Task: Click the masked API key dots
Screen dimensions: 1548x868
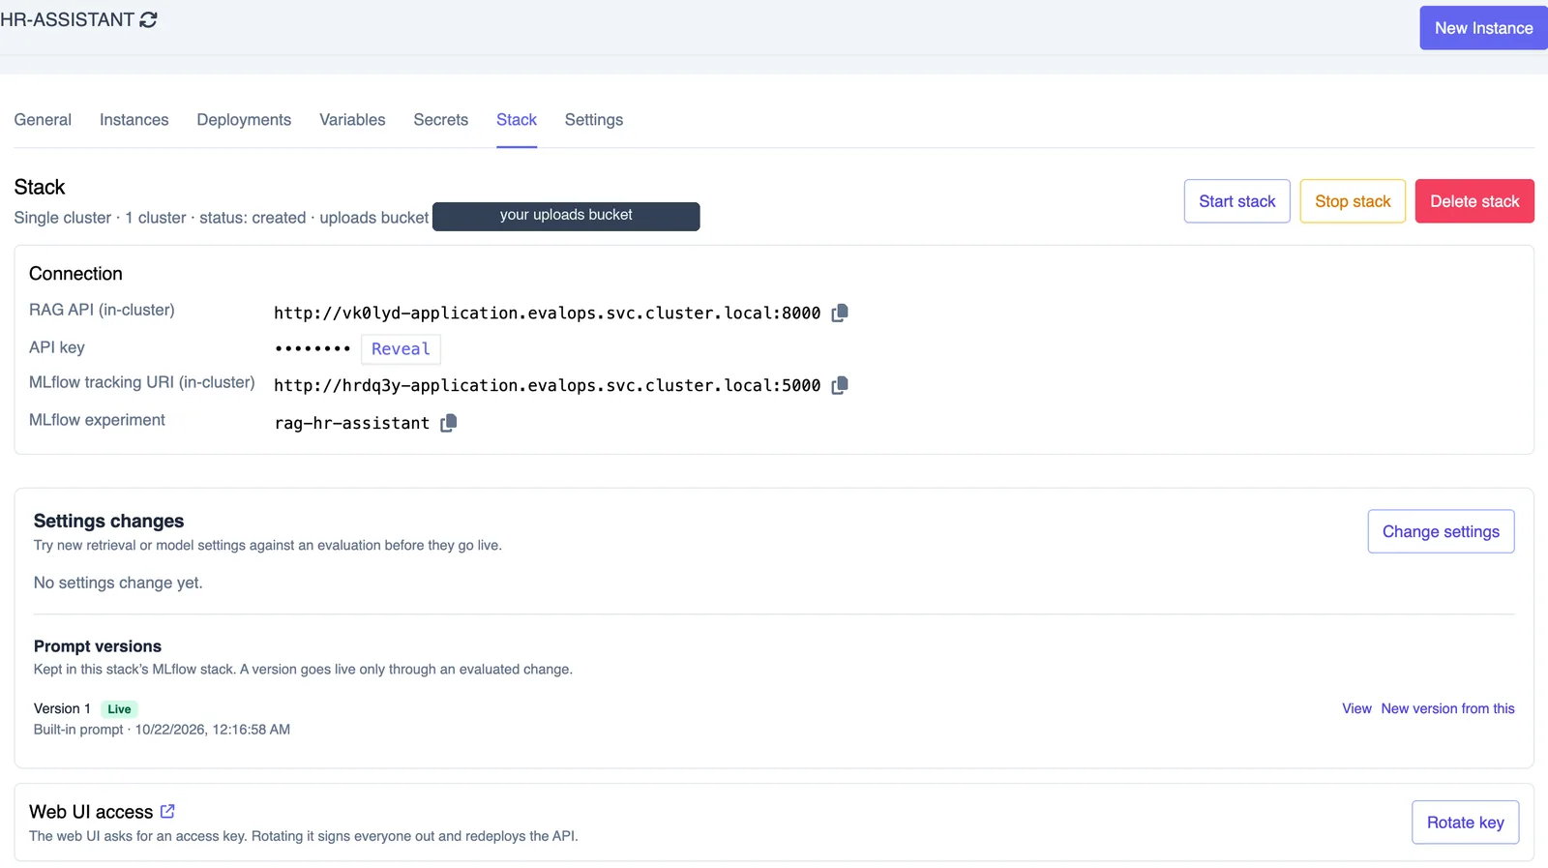Action: [x=313, y=348]
